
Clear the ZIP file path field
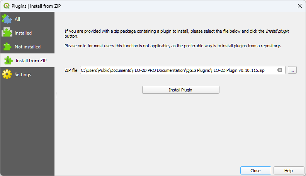coord(280,70)
